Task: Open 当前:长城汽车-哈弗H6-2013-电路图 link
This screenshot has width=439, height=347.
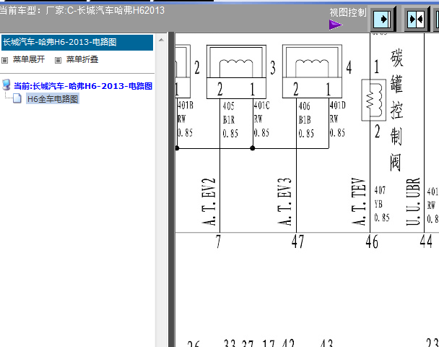Action: point(83,86)
